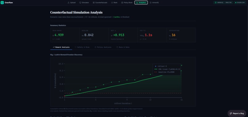Screen dimensions: 248x117
Task: Go to Counterfactuals page
Action: [100, 2]
